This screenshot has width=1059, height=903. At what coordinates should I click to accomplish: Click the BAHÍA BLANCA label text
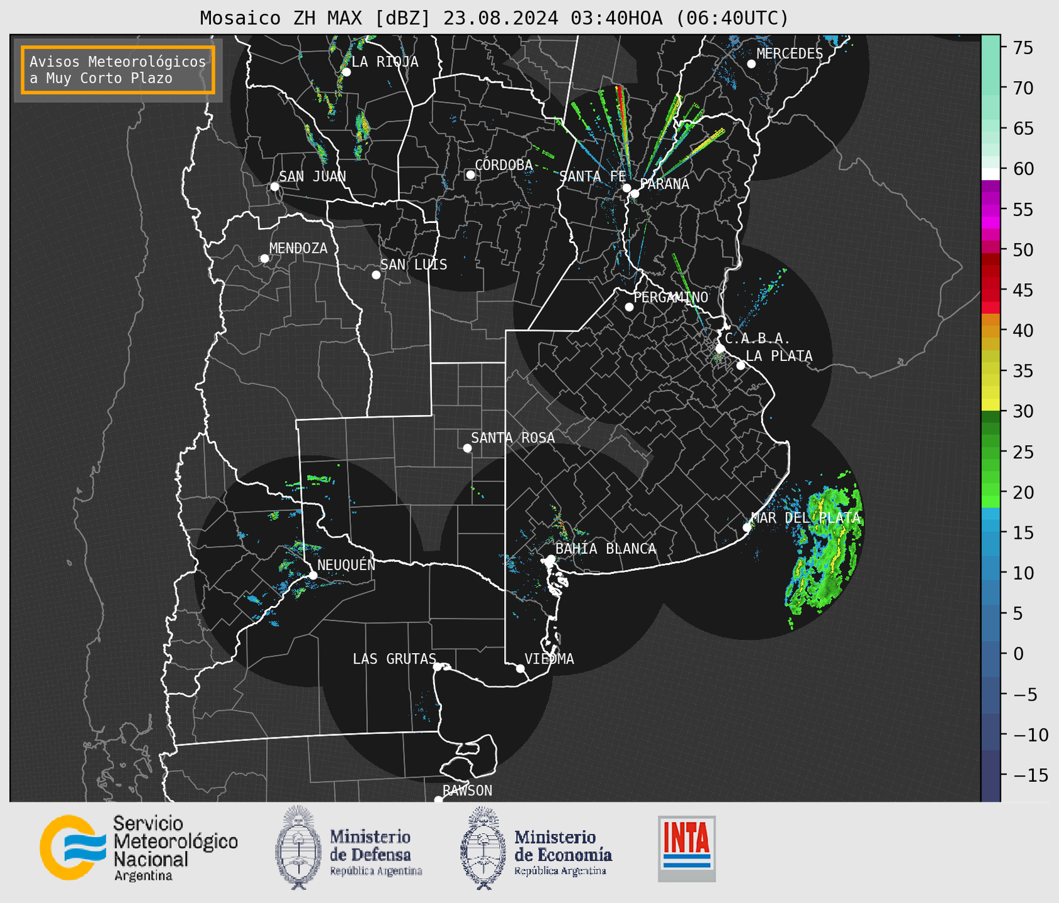pos(606,549)
